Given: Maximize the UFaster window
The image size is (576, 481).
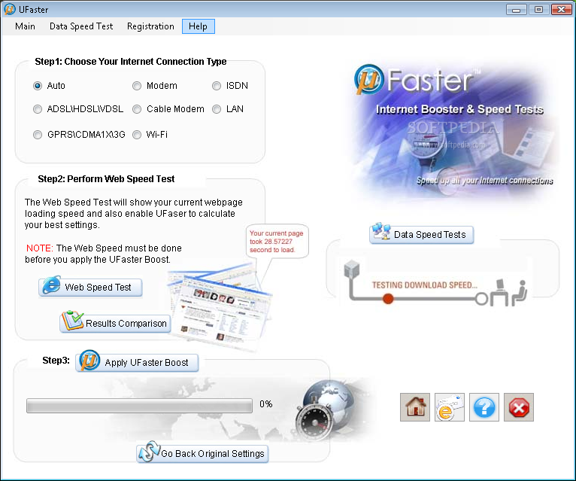Looking at the screenshot, I should tap(538, 9).
